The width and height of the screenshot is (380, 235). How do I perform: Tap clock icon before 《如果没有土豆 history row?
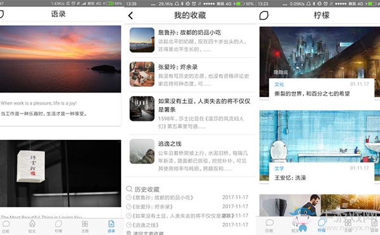(129, 216)
